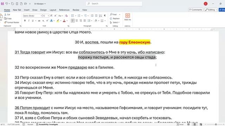This screenshot has height=126, width=225.
Task: Click the word count in status bar
Action: (x=14, y=125)
